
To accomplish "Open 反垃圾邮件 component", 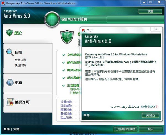I will pos(74,78).
